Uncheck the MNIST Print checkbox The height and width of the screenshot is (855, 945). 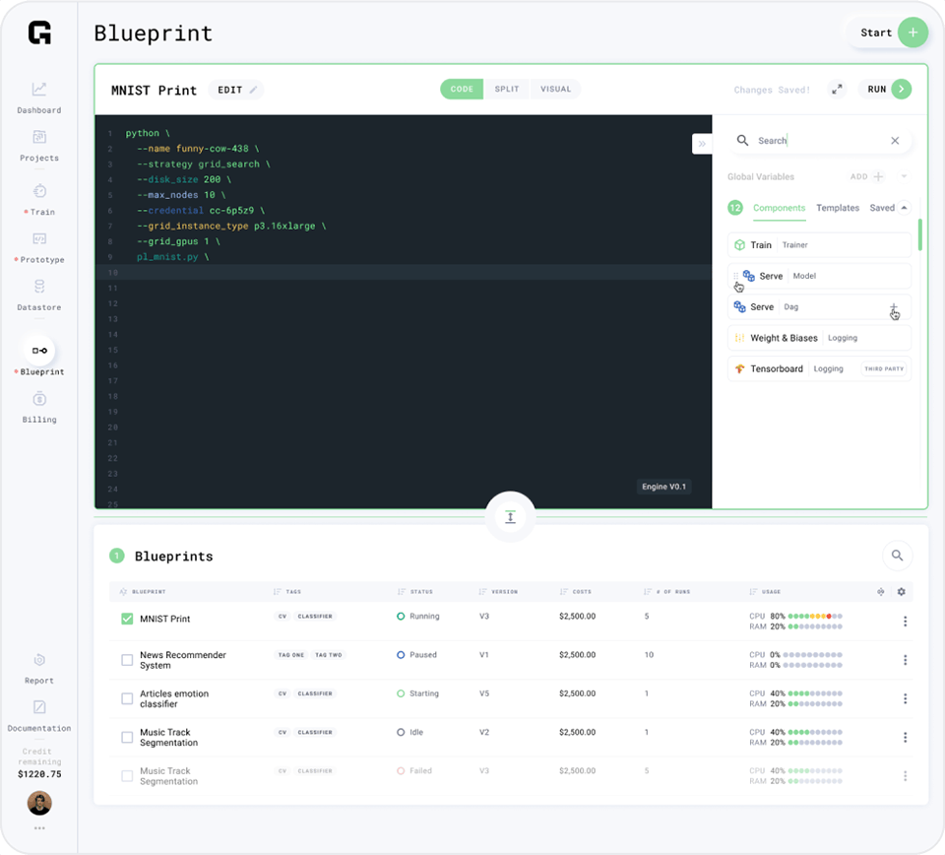point(127,619)
